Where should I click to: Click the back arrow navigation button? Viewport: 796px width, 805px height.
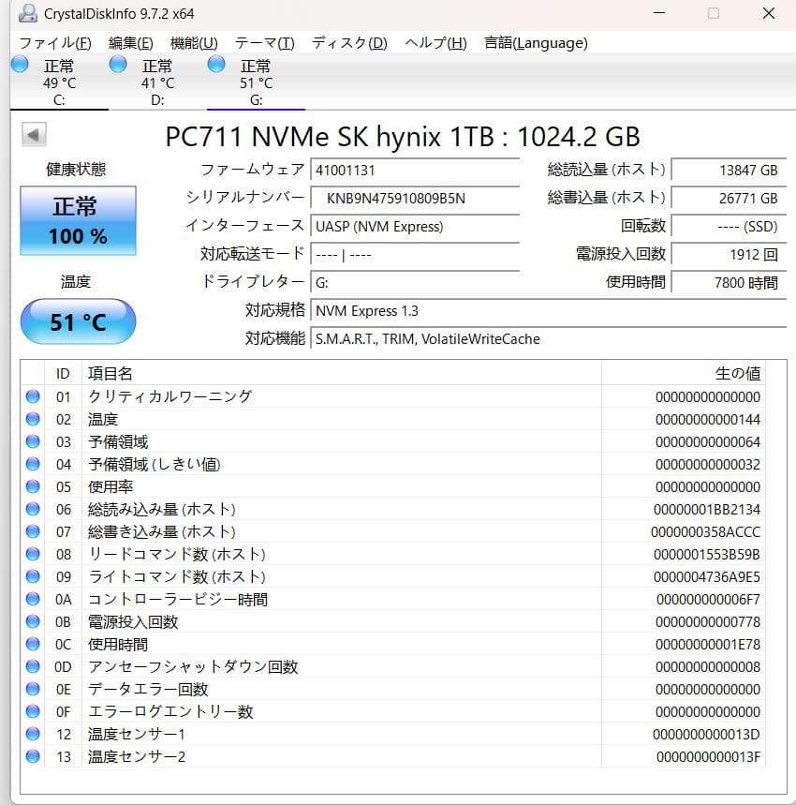pyautogui.click(x=33, y=135)
